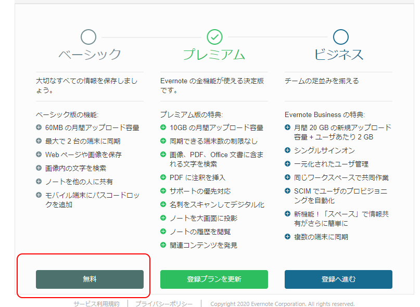Click the 登録プランを更新 button
420x307 pixels.
(214, 279)
